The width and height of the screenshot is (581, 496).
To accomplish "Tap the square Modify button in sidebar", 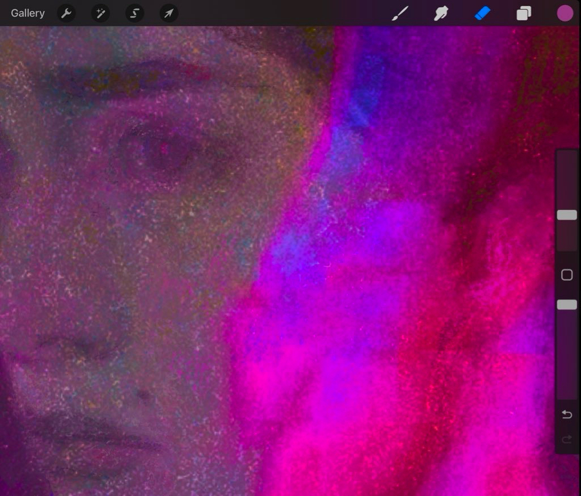I will click(x=566, y=275).
